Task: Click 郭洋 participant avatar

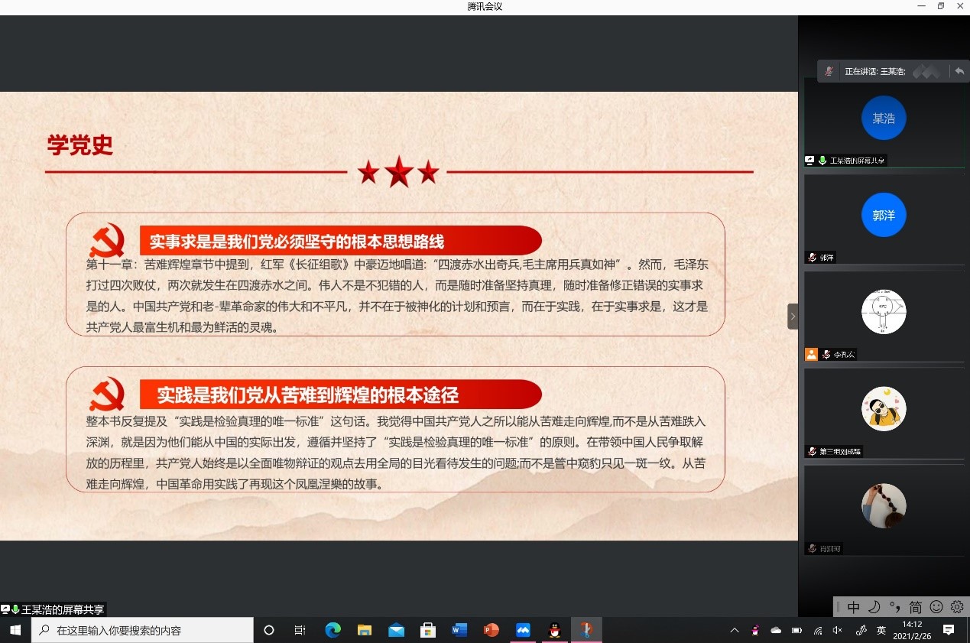Action: [x=883, y=216]
